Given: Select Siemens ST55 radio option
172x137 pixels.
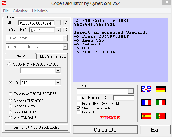Looking at the screenshot, I should [10, 106].
